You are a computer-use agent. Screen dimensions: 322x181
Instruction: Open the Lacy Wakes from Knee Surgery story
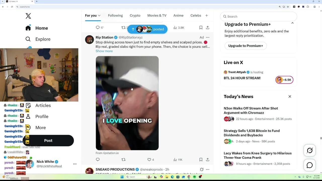[x=258, y=155]
